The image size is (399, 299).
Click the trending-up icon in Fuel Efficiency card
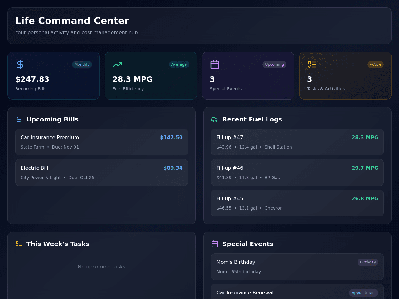(x=118, y=64)
